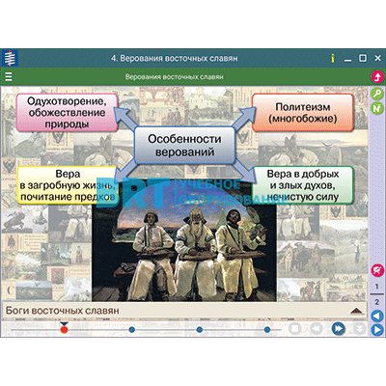This screenshot has height=386, width=386.
Task: Click the pink drawing tool icon
Action: [x=377, y=270]
